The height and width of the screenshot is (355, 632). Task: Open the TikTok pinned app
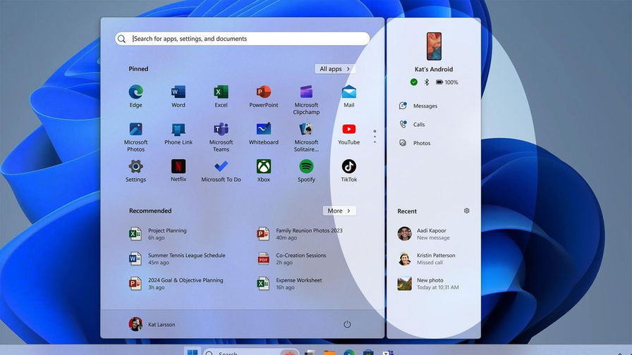point(348,167)
